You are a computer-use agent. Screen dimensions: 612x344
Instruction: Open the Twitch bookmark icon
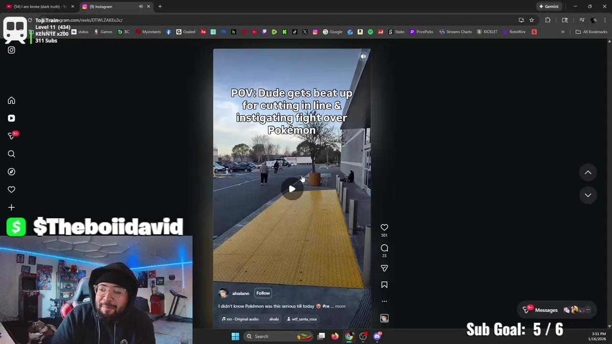click(x=264, y=32)
